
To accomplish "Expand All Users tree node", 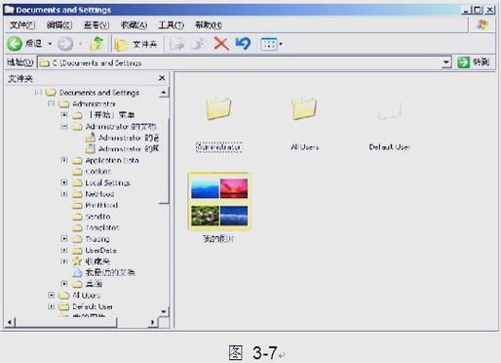I will click(x=51, y=295).
